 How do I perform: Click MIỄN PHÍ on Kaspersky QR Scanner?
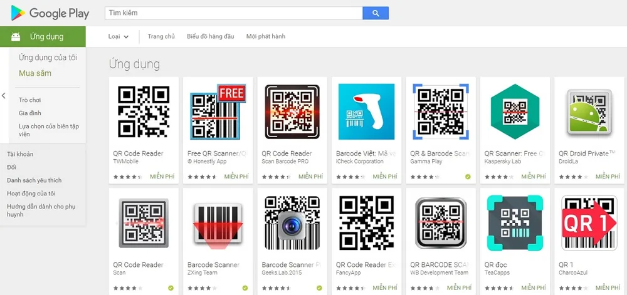[534, 177]
